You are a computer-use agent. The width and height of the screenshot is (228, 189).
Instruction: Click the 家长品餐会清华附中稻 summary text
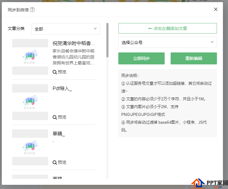click(74, 57)
